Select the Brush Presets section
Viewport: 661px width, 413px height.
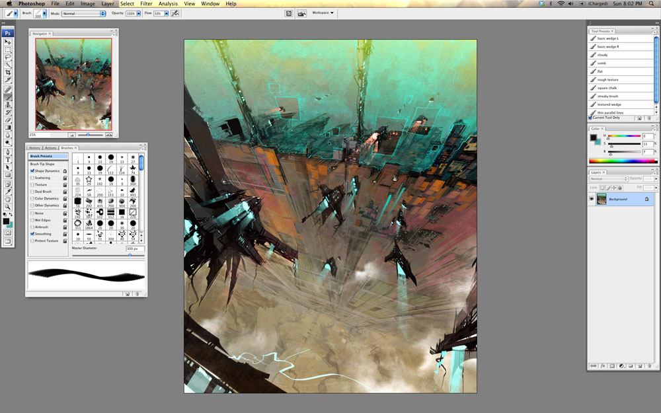[x=48, y=157]
